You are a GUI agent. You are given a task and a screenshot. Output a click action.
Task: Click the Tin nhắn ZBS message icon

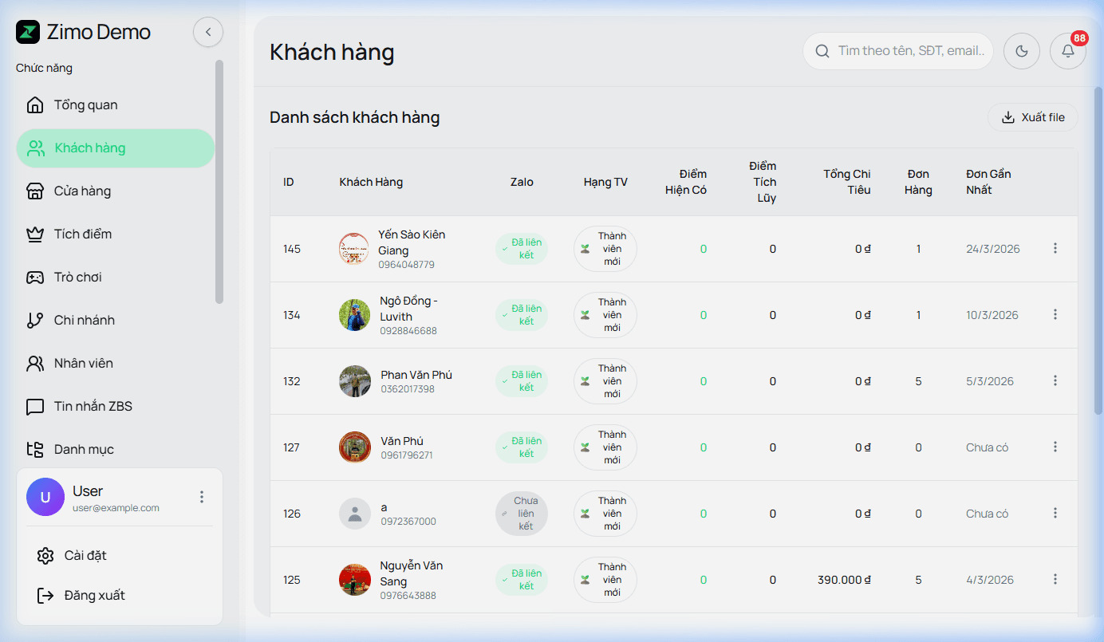[34, 407]
